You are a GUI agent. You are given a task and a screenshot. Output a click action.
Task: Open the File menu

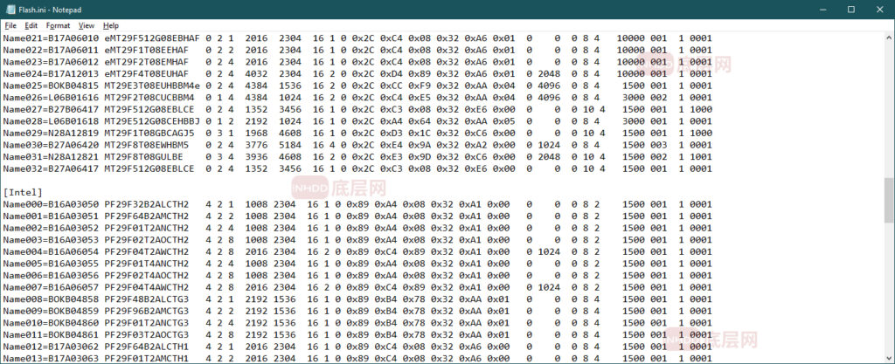[x=10, y=26]
